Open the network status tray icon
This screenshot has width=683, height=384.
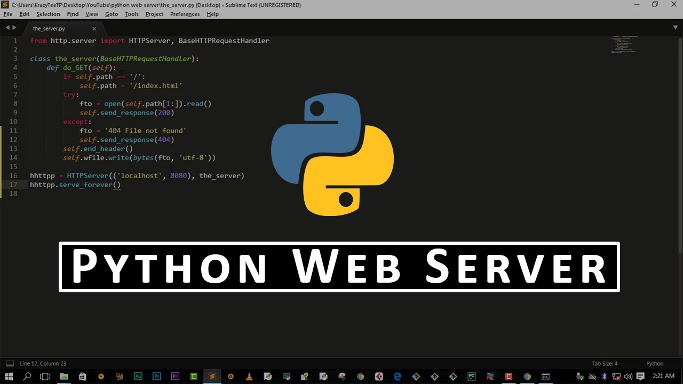(616, 377)
